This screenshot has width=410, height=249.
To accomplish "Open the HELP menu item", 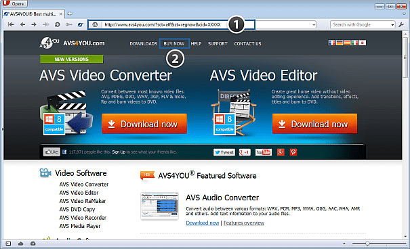I will click(196, 43).
